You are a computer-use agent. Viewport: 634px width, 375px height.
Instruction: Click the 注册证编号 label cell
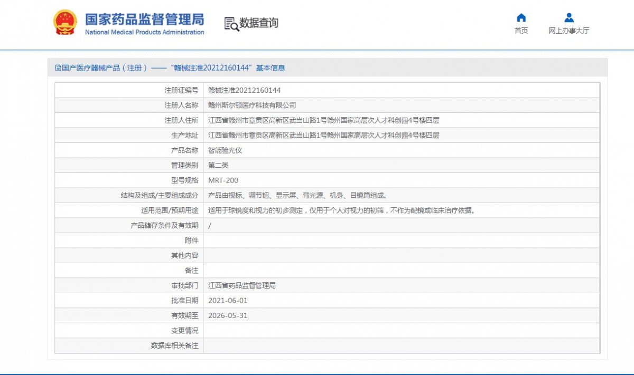[129, 90]
